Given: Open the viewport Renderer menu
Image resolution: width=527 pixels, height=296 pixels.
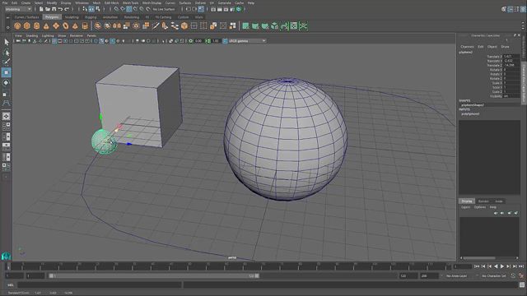Looking at the screenshot, I should point(77,35).
